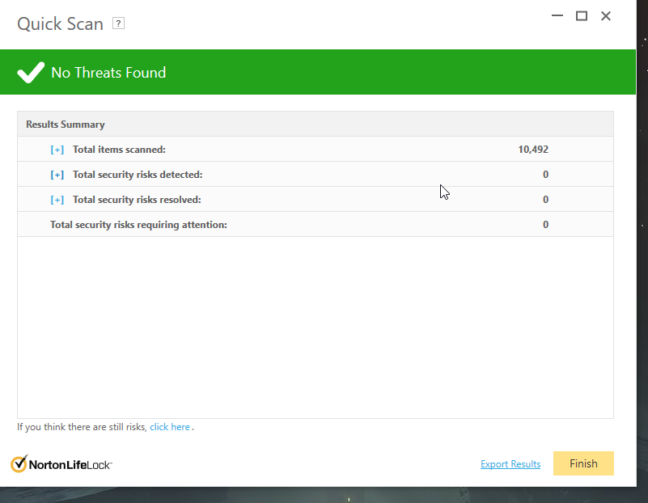Click the Total items scanned label

[x=119, y=150]
